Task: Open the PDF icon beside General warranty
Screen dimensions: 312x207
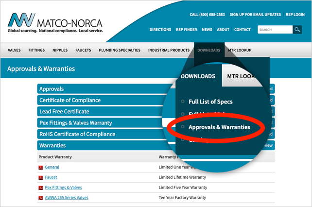Action: 41,167
